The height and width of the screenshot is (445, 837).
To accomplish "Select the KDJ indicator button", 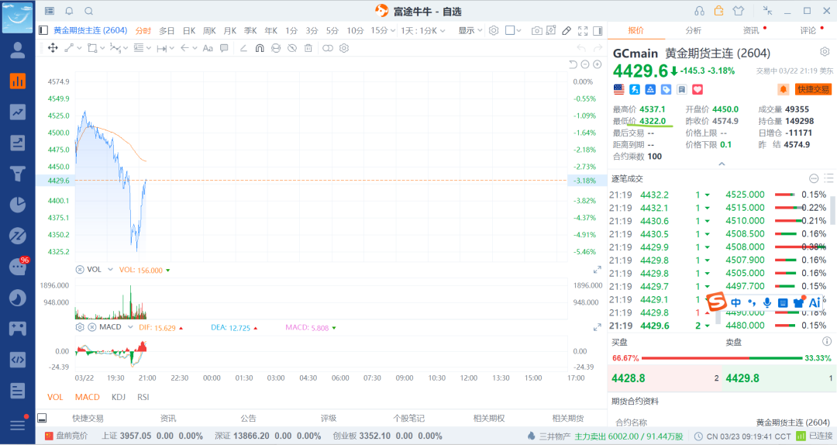I will (x=119, y=397).
